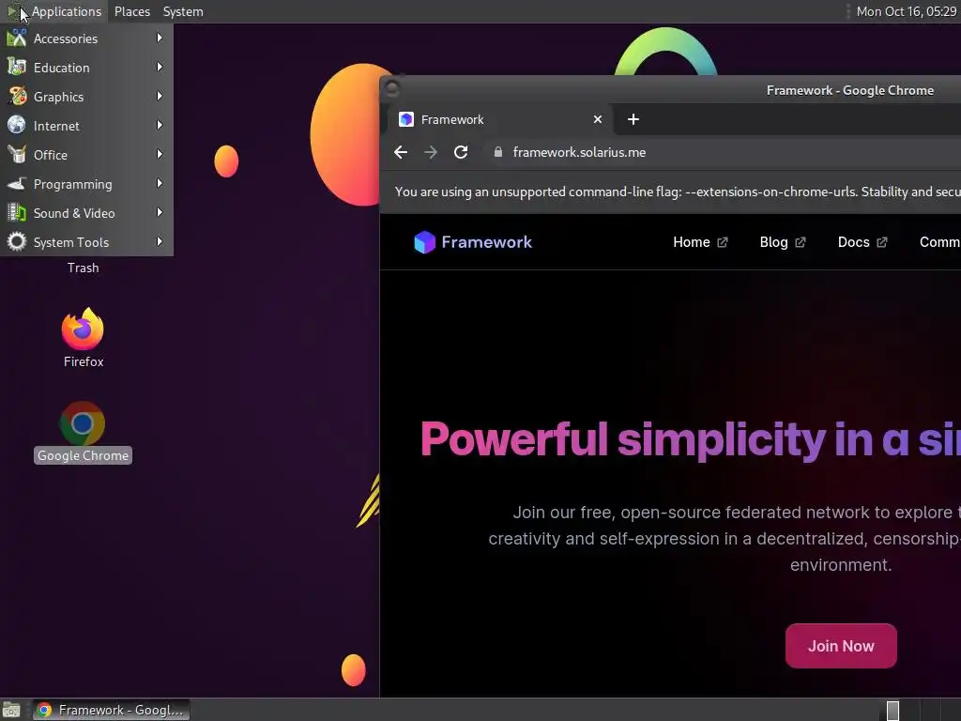
Task: Click the unsupported command-line flag warning
Action: click(678, 192)
